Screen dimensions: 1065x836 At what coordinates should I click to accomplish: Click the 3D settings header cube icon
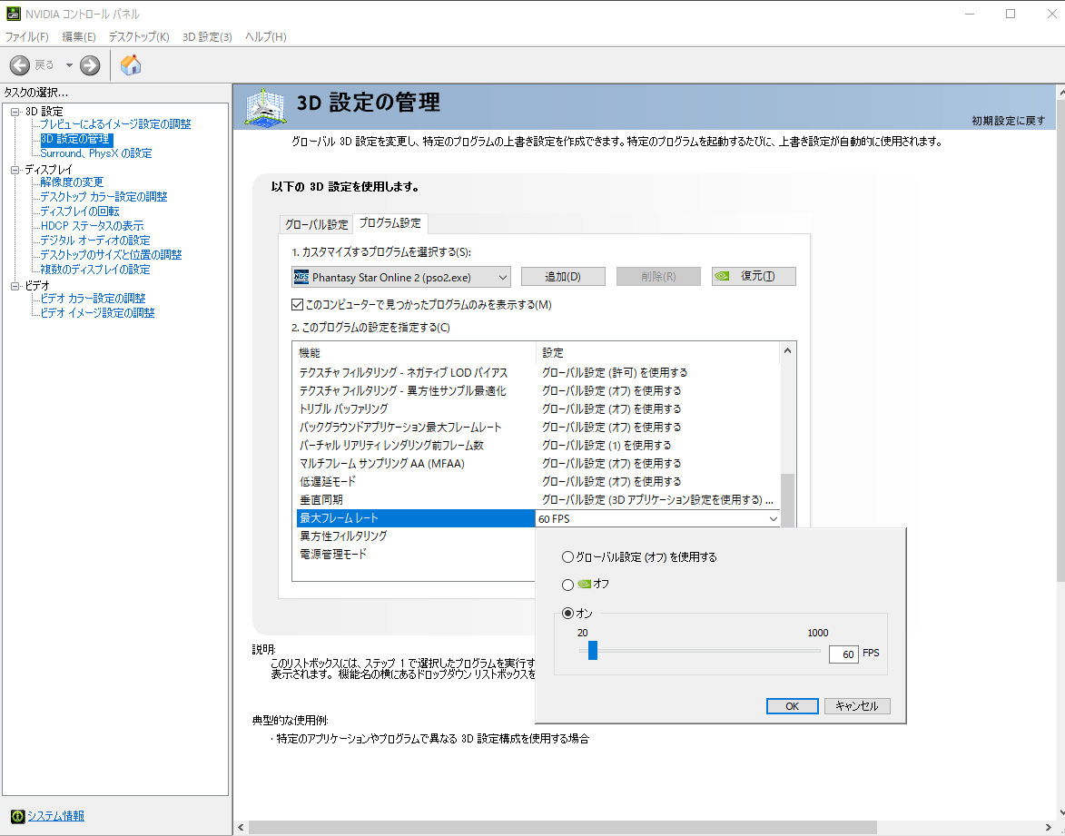tap(265, 107)
